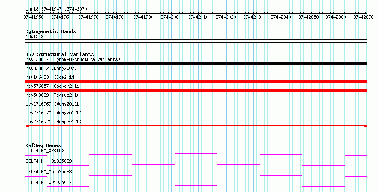
Task: Click ruler position 37442070
Action: click(363, 17)
